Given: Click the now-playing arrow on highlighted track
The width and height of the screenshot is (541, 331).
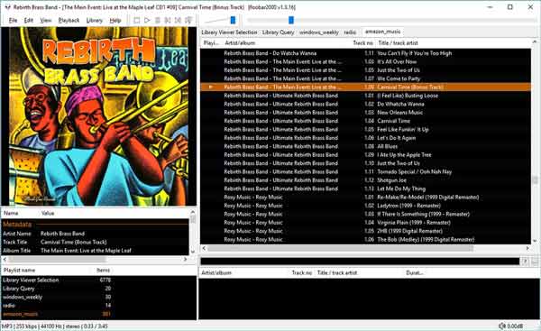Looking at the screenshot, I should (x=210, y=87).
